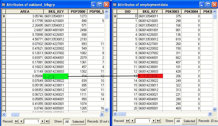Show All records in oakland_blkgrp table
This screenshot has width=218, height=126.
click(67, 122)
